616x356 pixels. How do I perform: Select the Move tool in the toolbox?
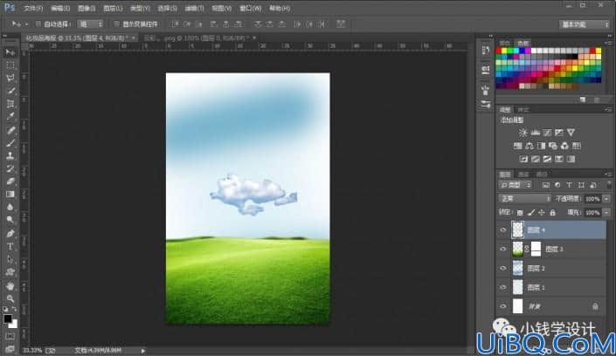pos(10,52)
